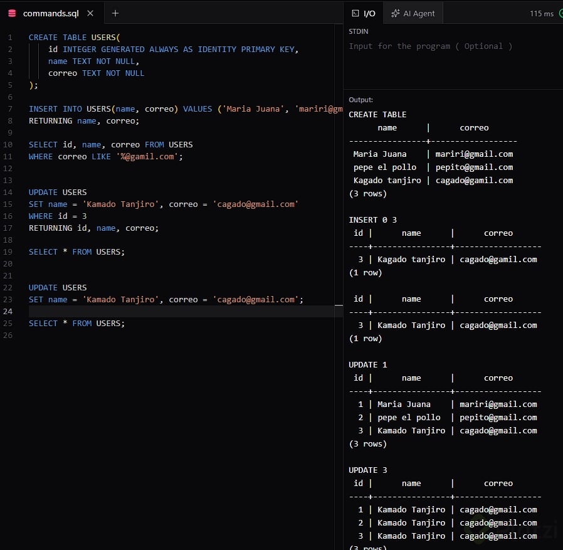Click the Kagado tanjiro row with id 3
Screen dimensions: 563x550
[x=445, y=260]
